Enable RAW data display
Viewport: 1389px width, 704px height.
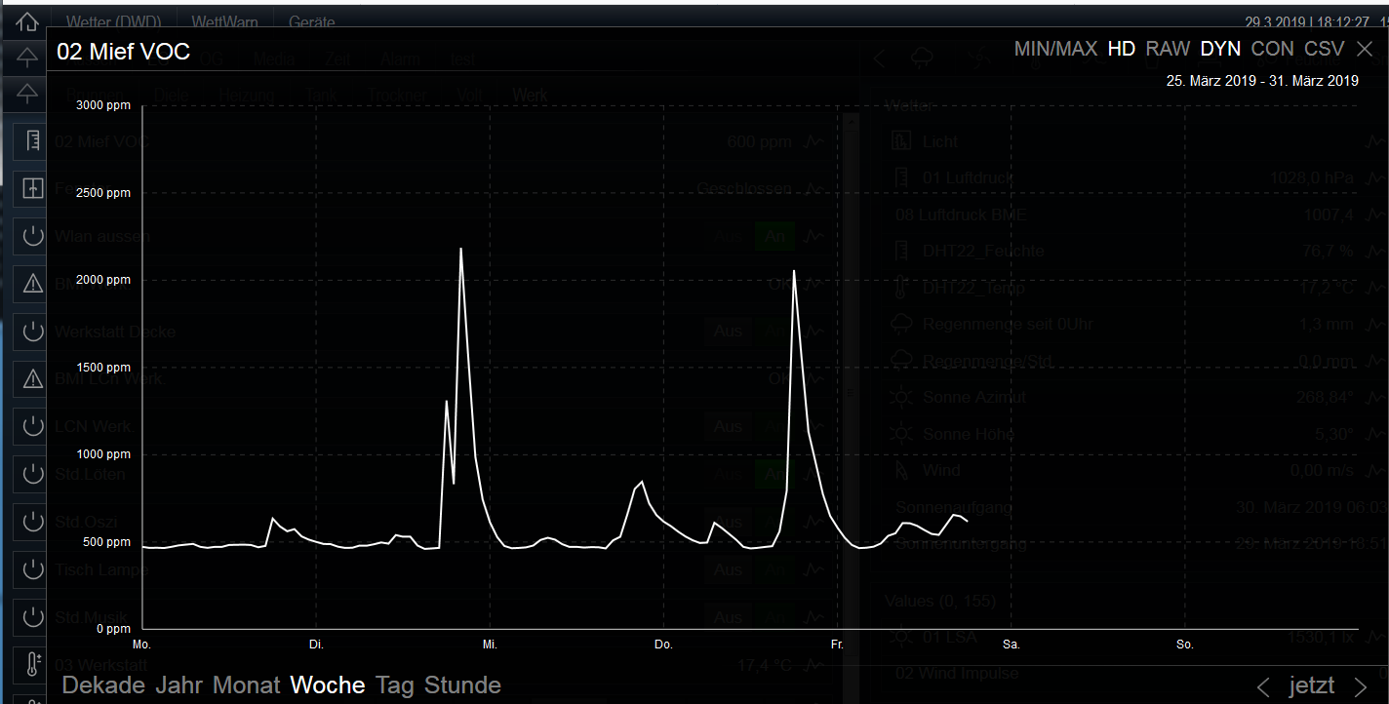1168,49
